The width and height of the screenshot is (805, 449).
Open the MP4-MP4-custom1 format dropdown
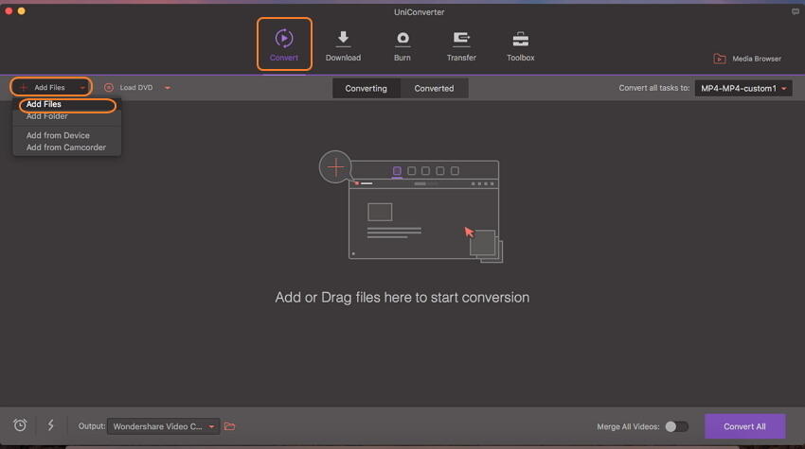(742, 88)
